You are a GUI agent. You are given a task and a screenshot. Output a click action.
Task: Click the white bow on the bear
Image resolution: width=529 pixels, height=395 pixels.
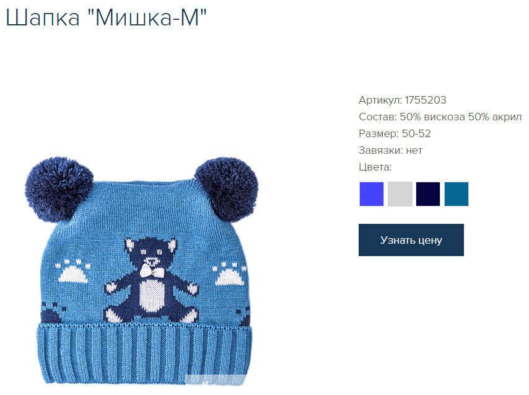tap(152, 271)
